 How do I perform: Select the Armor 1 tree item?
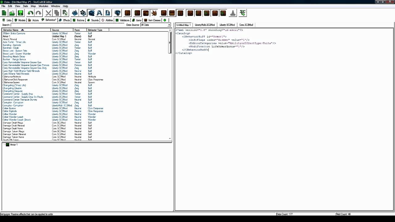point(14,145)
